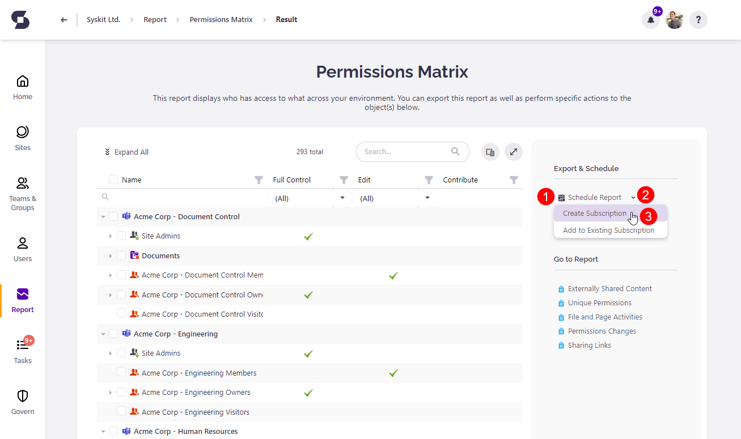The image size is (741, 439).
Task: Choose Create Subscription from the menu
Action: click(594, 214)
